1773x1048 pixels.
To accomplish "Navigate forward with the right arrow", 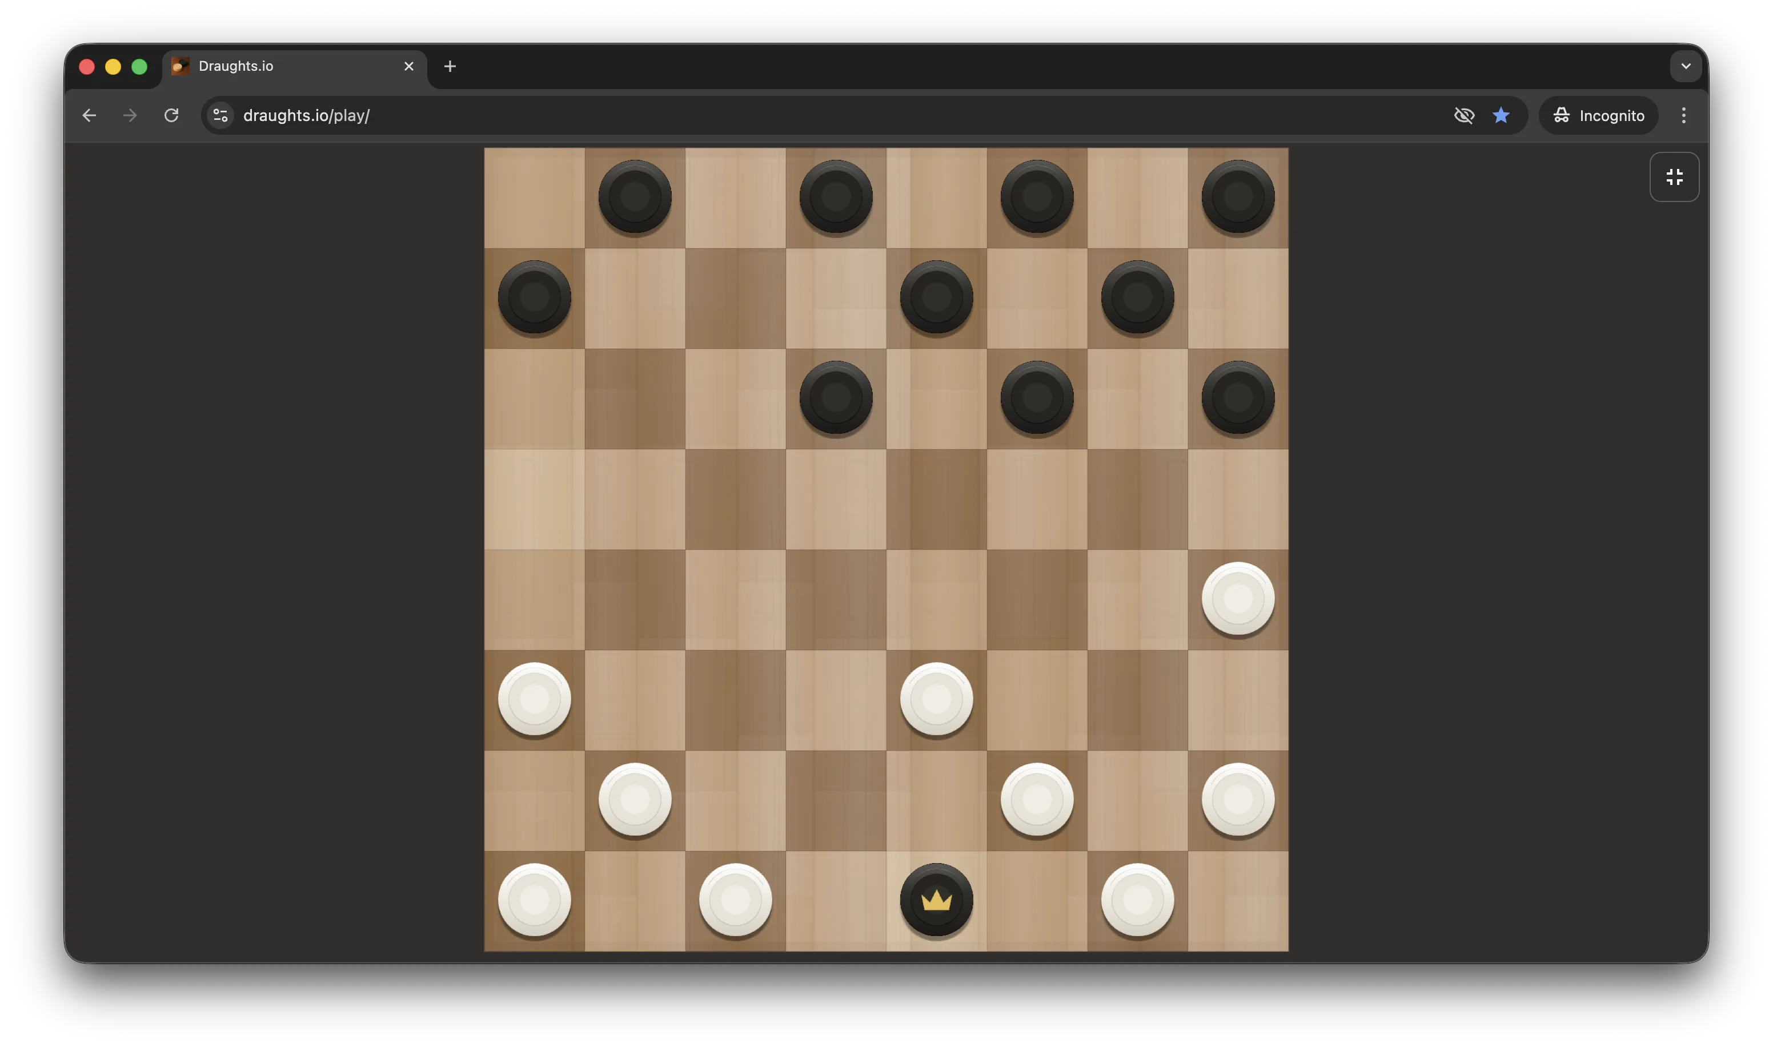I will 129,115.
